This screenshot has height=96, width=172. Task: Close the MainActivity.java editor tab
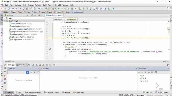62,15
